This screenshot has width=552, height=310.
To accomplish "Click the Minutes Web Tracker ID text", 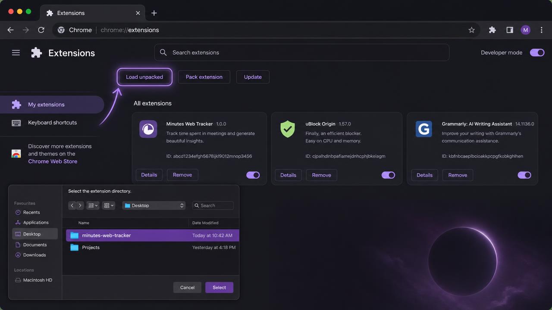I will point(209,156).
